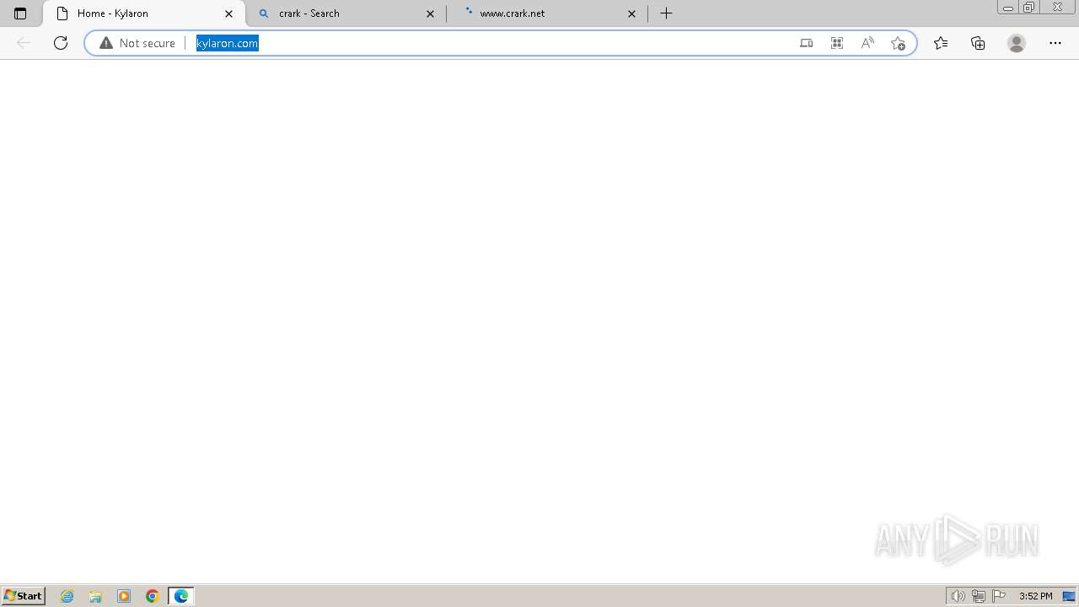
Task: Open Collections panel
Action: coord(978,43)
